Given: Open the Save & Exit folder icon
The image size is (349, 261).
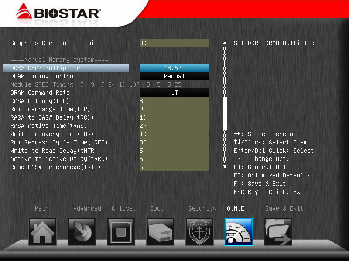Looking at the screenshot, I should [278, 232].
